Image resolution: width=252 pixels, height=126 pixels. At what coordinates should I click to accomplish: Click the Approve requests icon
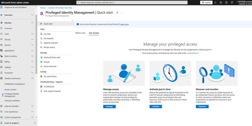[x=41, y=43]
